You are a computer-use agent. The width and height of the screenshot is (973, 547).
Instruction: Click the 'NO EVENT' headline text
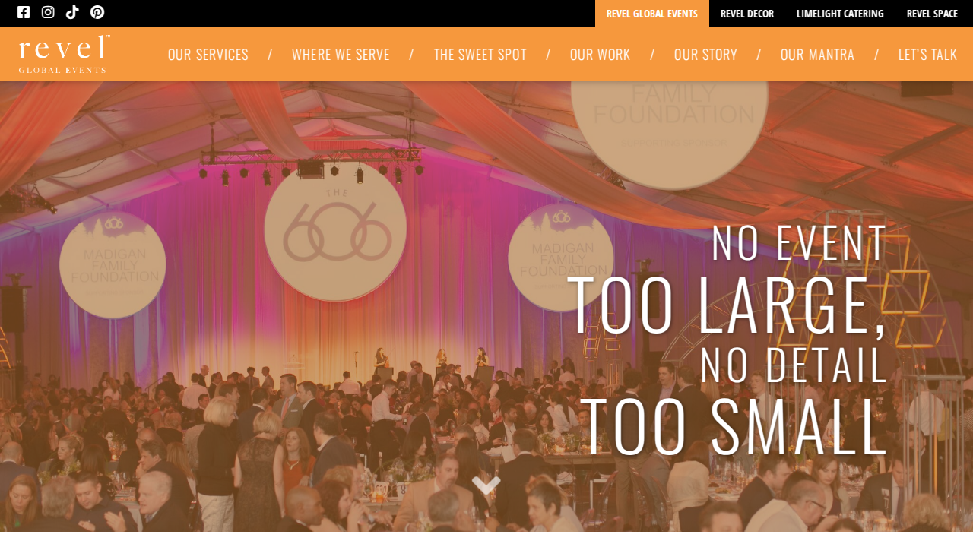tap(799, 243)
